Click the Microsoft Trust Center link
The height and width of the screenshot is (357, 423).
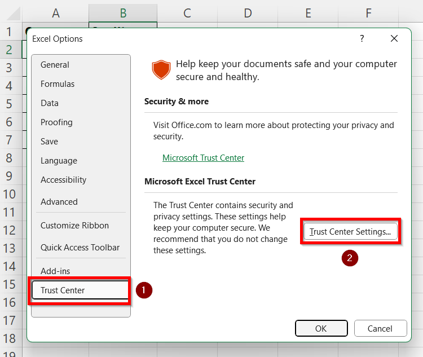203,158
